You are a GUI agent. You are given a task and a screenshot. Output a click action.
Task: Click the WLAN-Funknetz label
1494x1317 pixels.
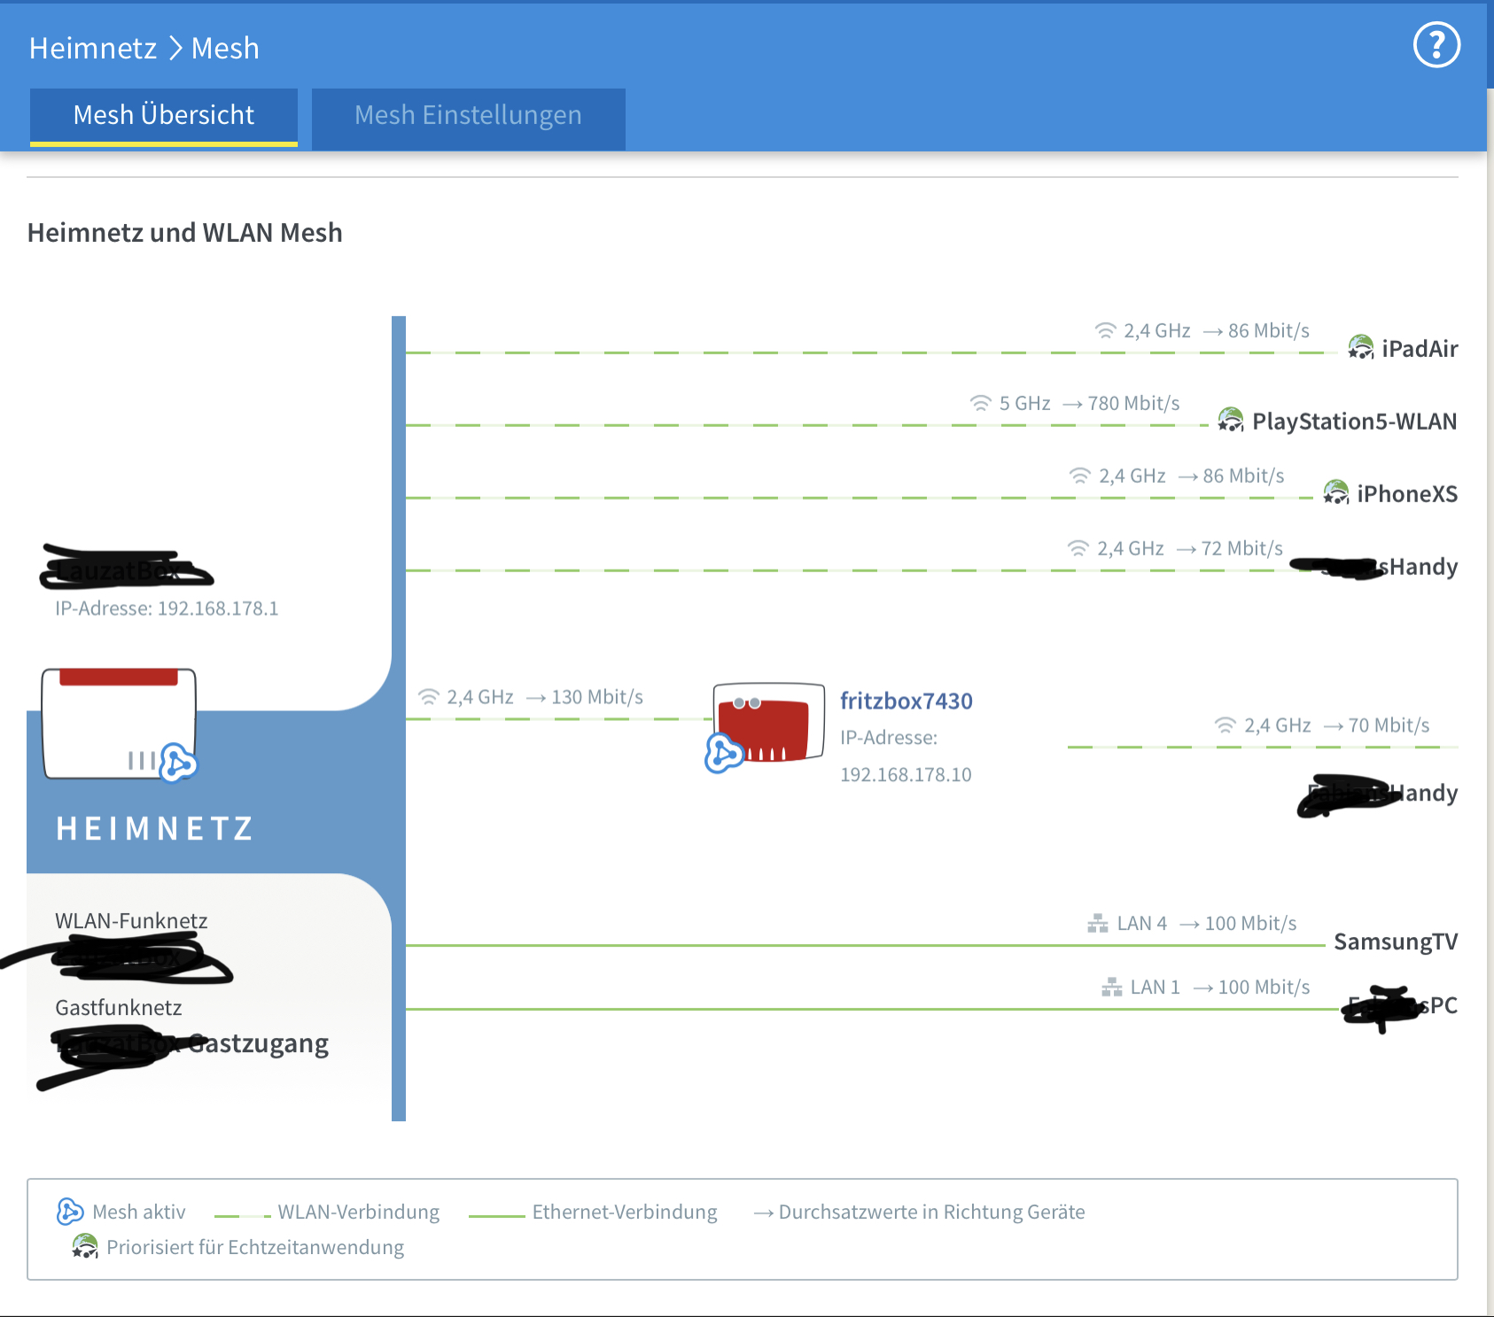coord(131,921)
